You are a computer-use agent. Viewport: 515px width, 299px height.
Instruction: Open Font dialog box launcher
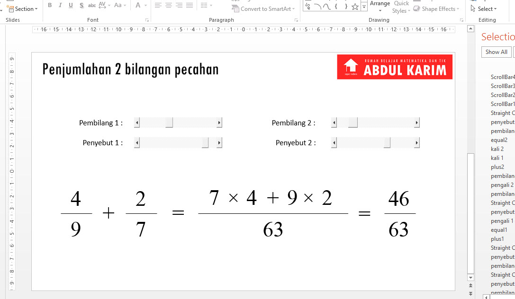147,20
